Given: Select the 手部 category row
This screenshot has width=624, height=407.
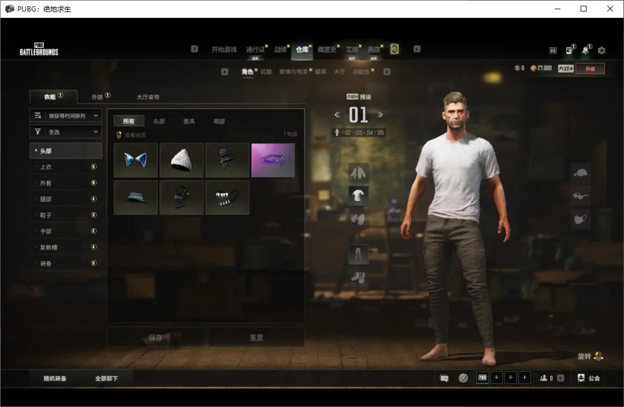Looking at the screenshot, I should pyautogui.click(x=66, y=231).
